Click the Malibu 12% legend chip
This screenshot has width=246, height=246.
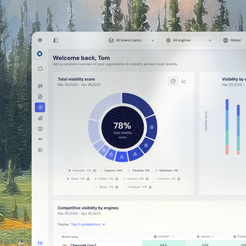point(106,179)
